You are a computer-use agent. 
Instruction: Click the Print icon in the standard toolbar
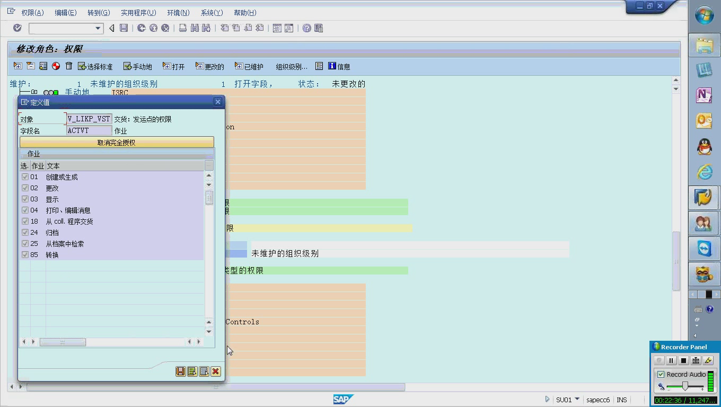(183, 28)
